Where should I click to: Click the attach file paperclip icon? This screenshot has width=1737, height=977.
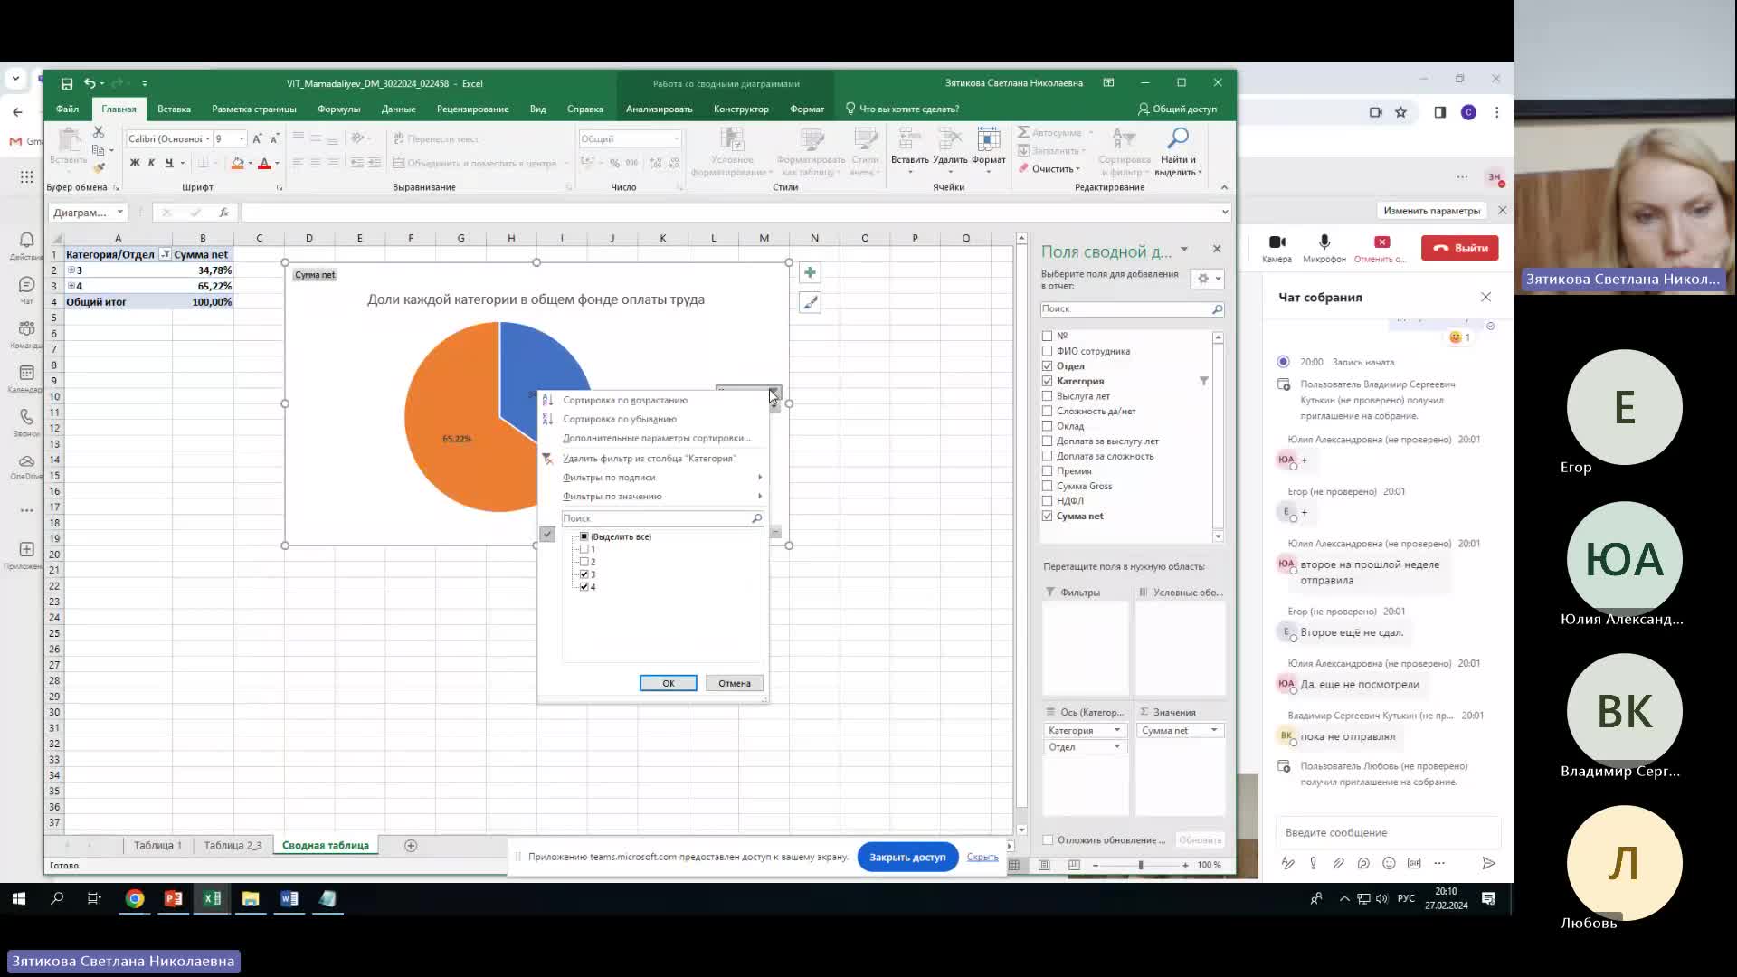click(x=1338, y=863)
